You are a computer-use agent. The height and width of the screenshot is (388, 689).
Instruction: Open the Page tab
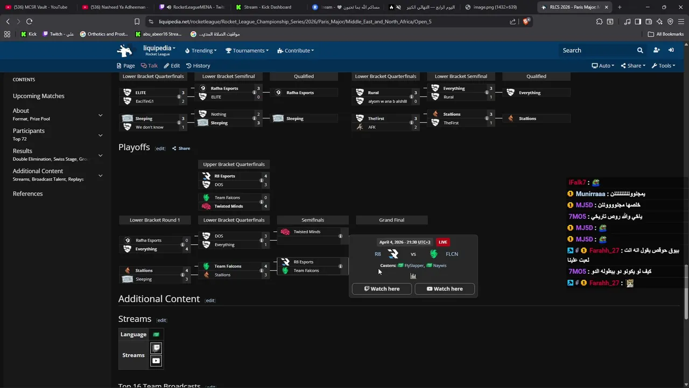[x=125, y=66]
